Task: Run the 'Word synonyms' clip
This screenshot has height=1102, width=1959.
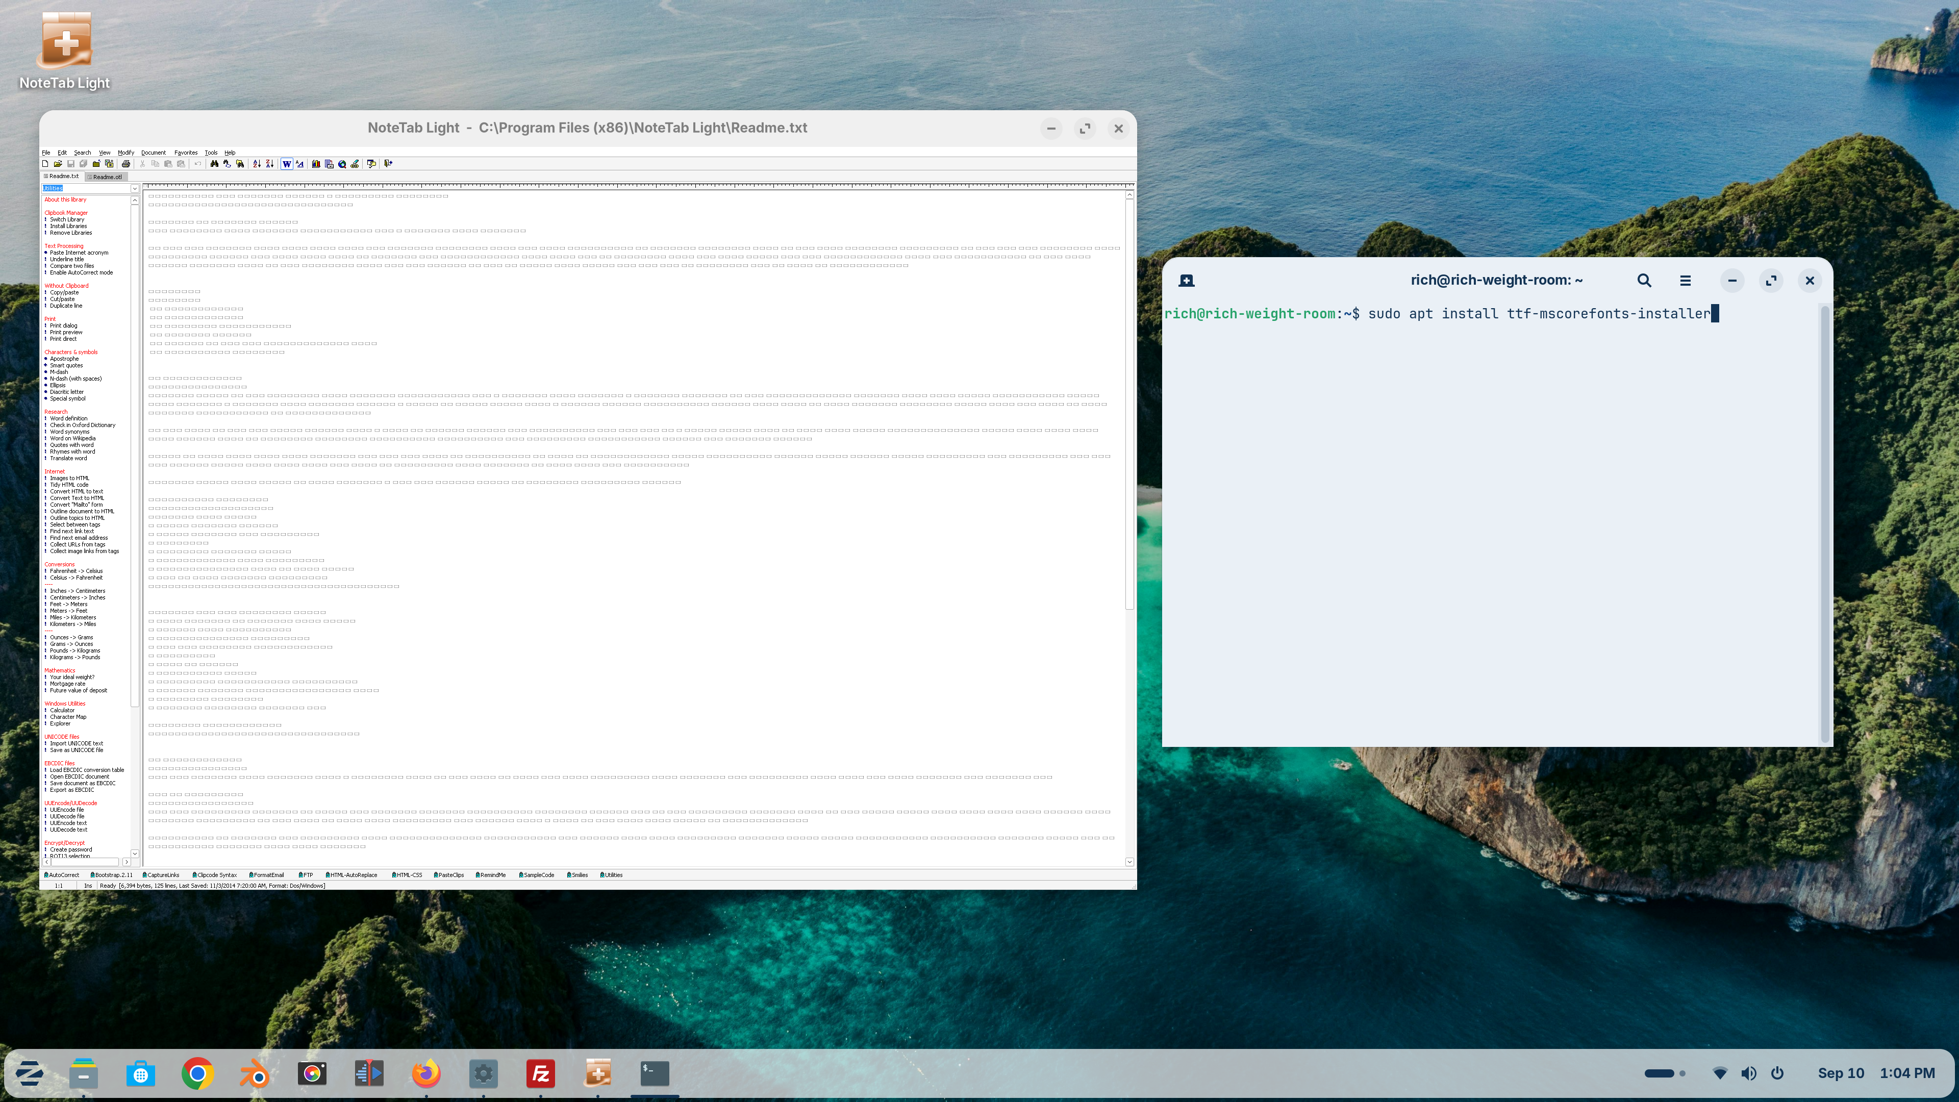Action: (x=70, y=432)
